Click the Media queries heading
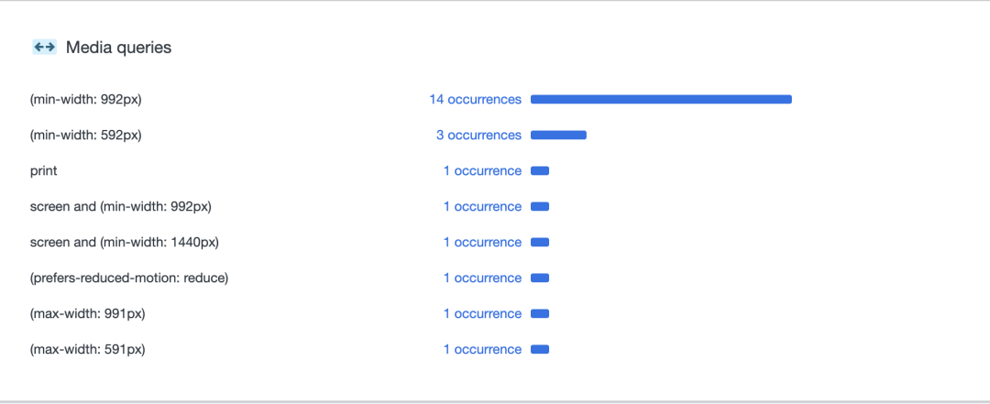Viewport: 990px width, 404px height. (x=118, y=48)
